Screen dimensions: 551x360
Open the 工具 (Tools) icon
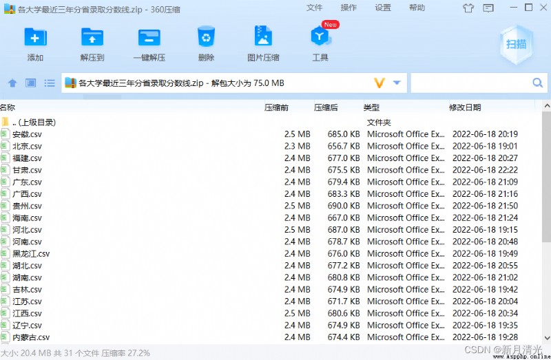[320, 36]
